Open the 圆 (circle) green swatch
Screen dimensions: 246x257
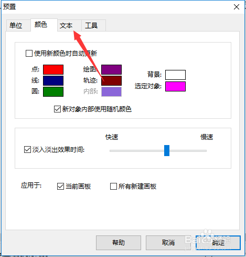53,91
